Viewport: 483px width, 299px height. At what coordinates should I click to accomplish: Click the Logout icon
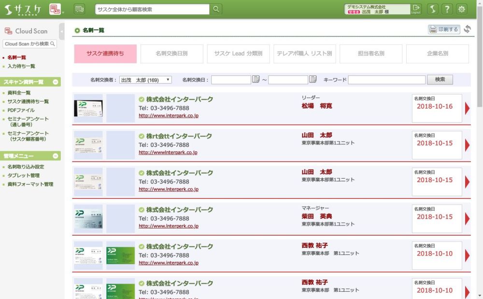416,9
